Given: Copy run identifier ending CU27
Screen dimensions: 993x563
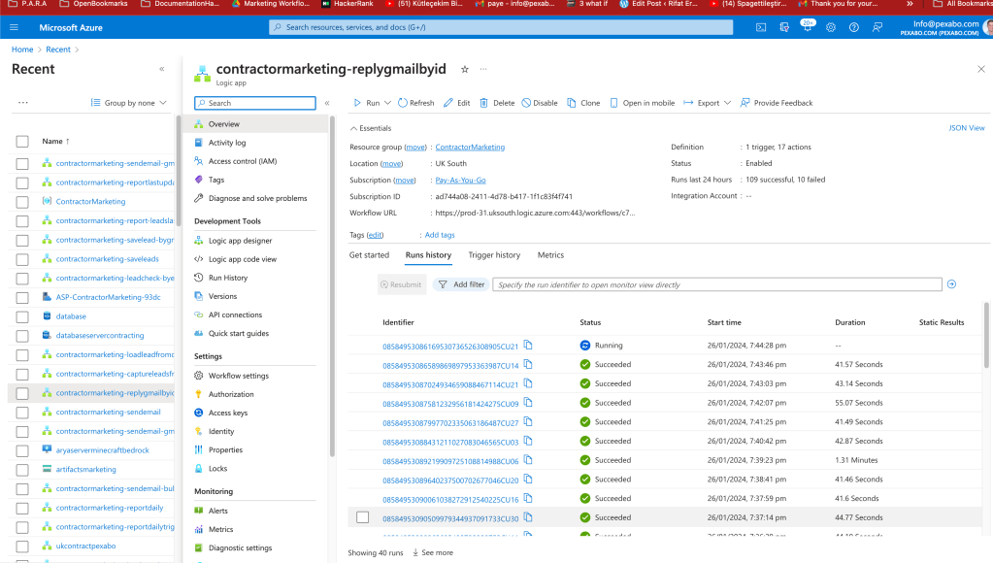Looking at the screenshot, I should 528,421.
